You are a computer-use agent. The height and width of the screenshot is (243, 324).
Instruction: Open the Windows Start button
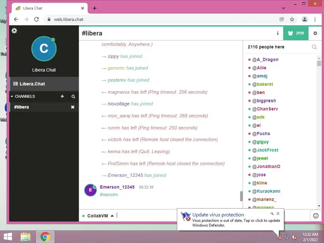[8, 237]
